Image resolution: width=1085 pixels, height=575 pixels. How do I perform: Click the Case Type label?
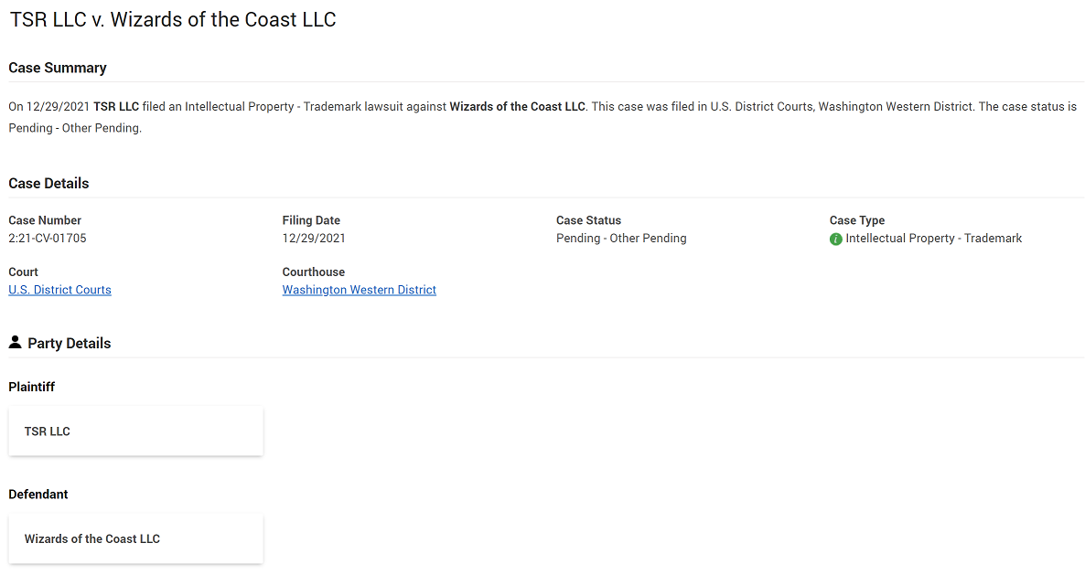857,220
